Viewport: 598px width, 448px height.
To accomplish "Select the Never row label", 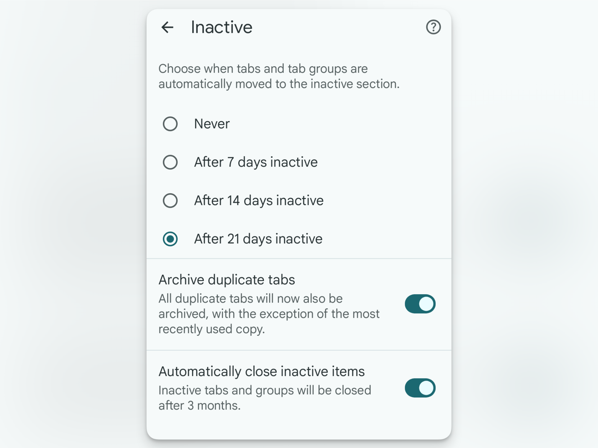I will pos(212,124).
